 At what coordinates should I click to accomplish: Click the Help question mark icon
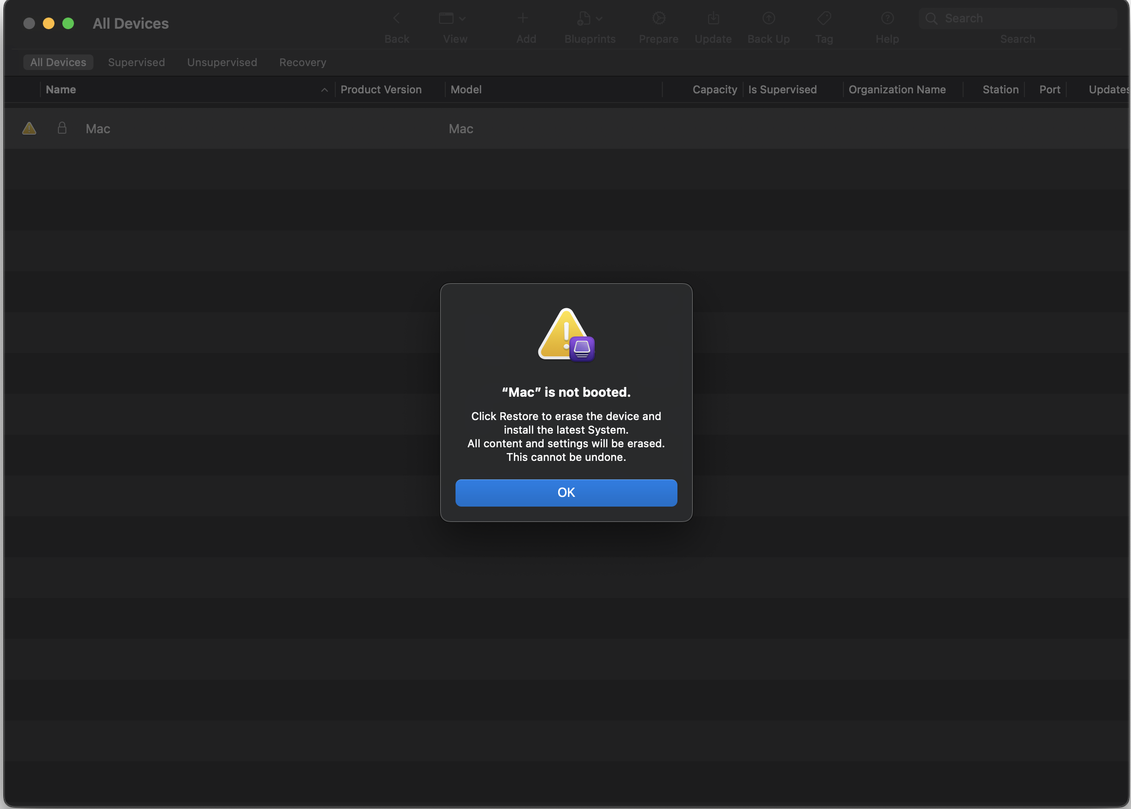pyautogui.click(x=887, y=19)
